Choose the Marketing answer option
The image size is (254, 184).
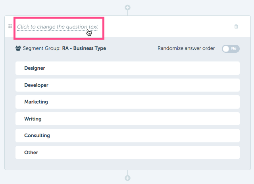pyautogui.click(x=127, y=102)
